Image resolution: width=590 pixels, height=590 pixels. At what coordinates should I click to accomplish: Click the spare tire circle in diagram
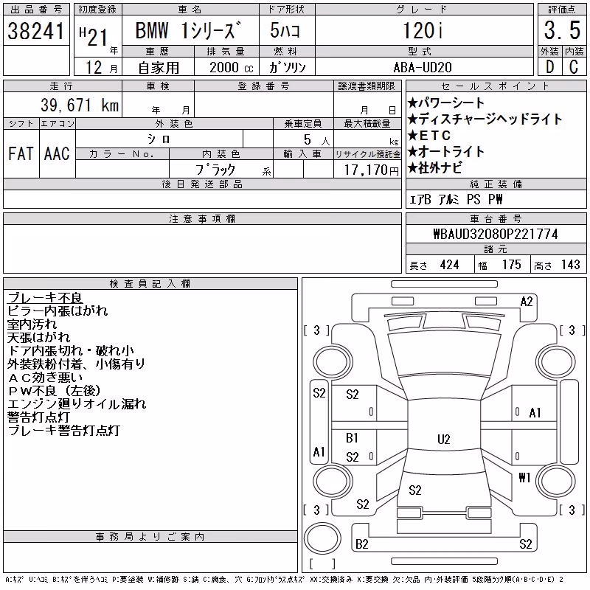[x=322, y=538]
